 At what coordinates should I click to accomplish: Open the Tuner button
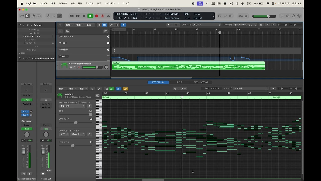pyautogui.click(x=225, y=16)
